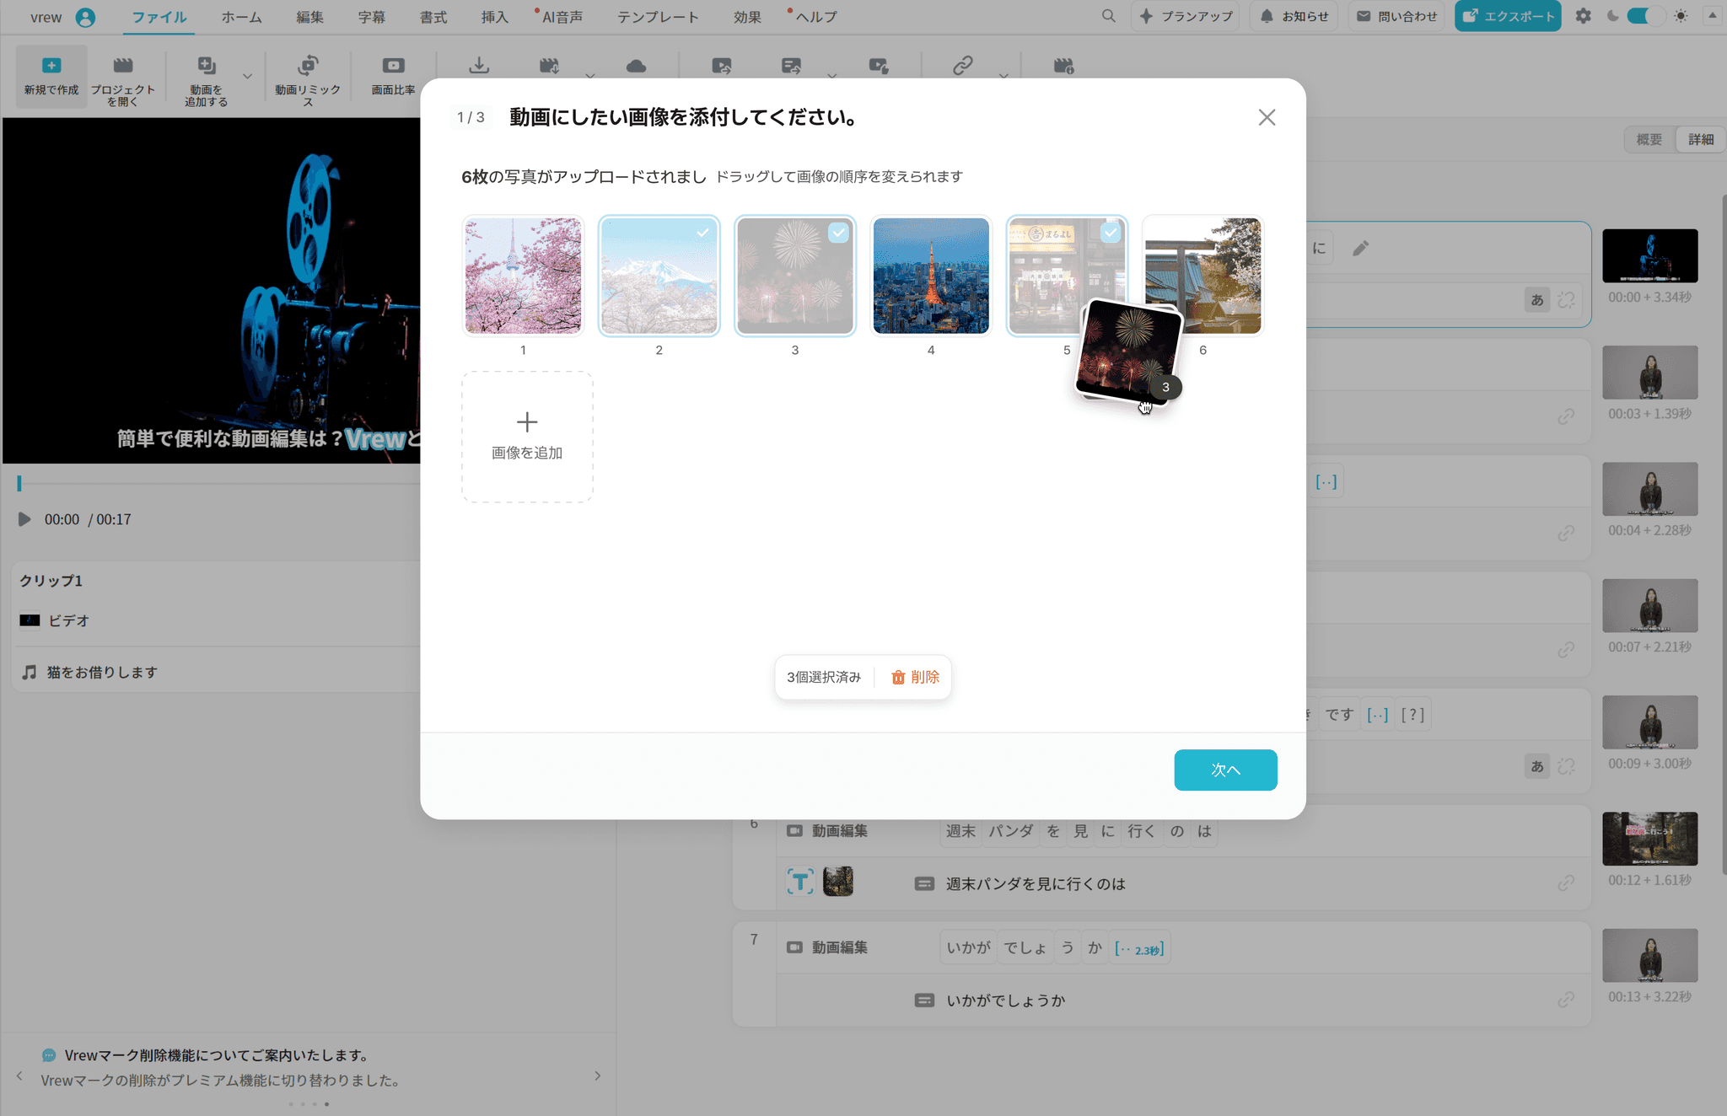Open the 字幕 menu tab
Image resolution: width=1727 pixels, height=1116 pixels.
pos(371,17)
